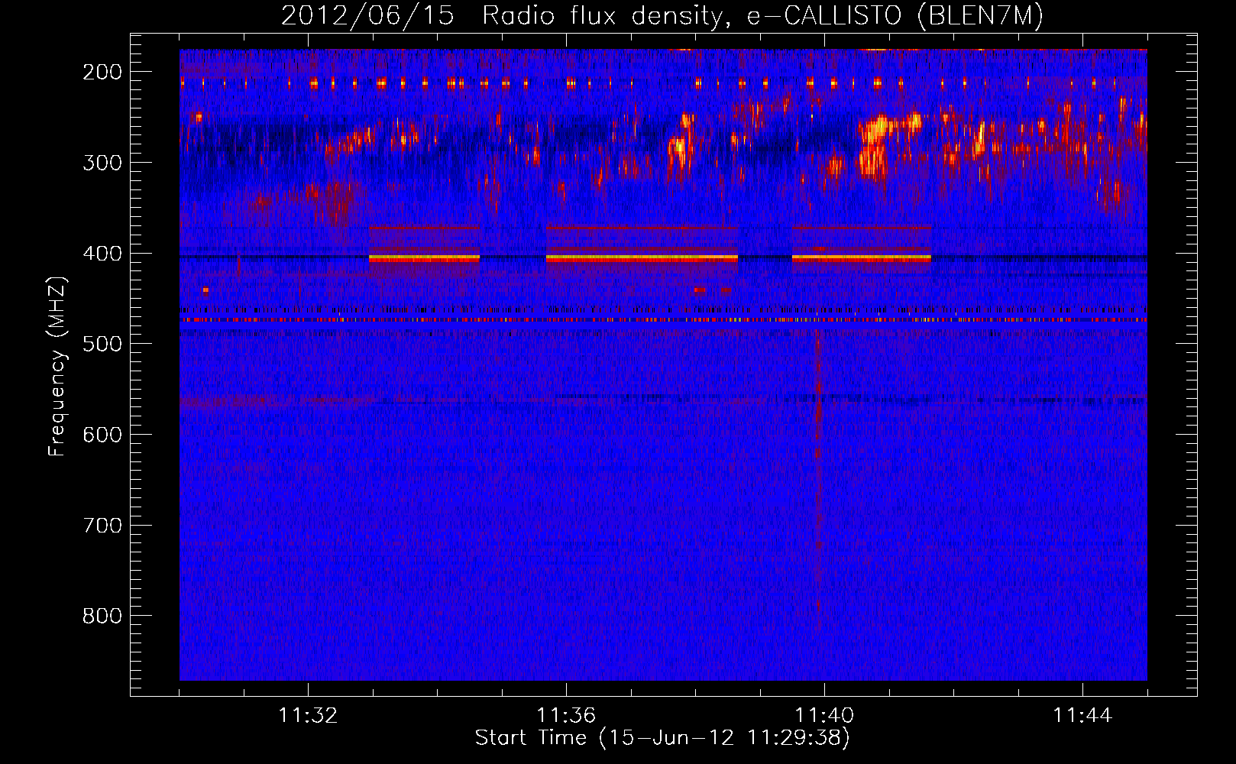Select the 800 frequency tick label

coord(102,616)
